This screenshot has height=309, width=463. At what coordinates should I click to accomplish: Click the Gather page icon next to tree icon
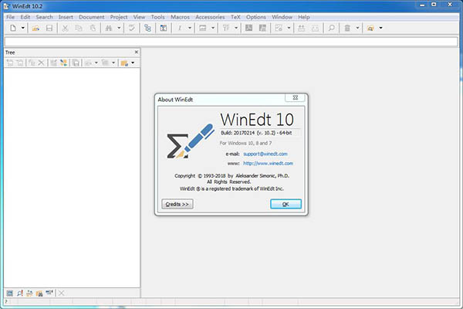click(x=164, y=28)
